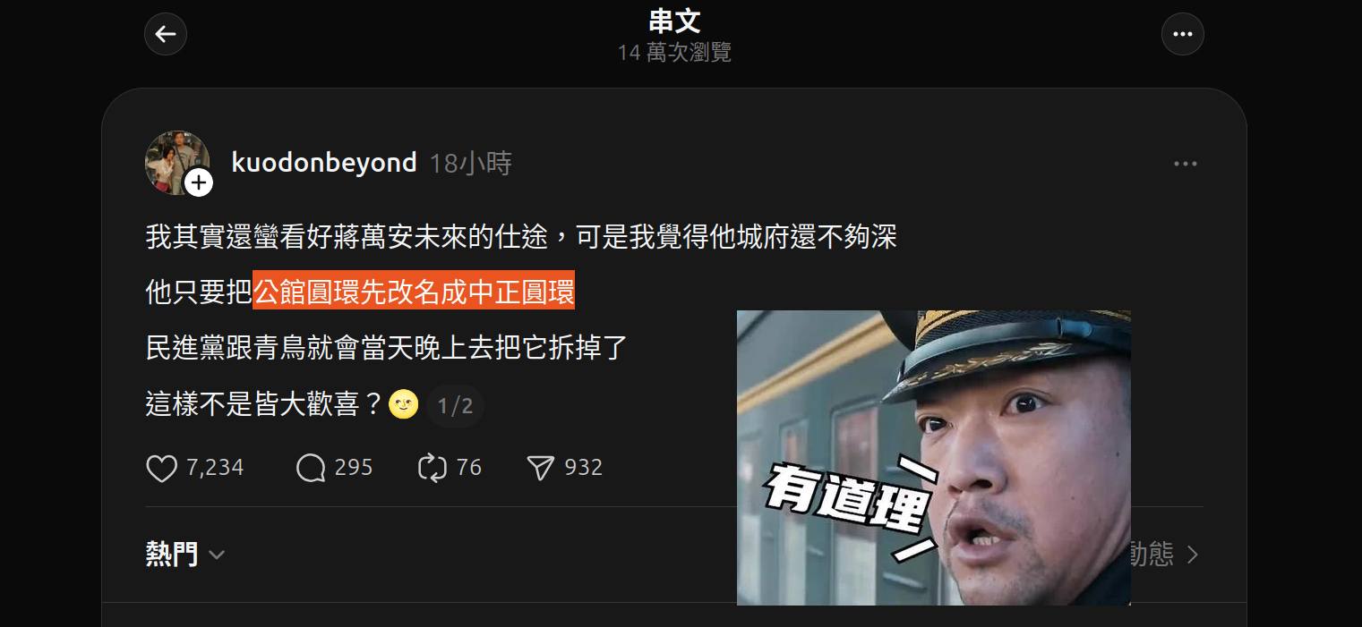
Task: Follow kuodonbeyond via the plus badge
Action: coord(199,183)
